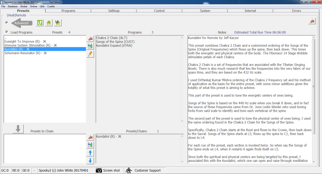Click the green refresh icon button
This screenshot has height=174, width=322.
pos(40,23)
